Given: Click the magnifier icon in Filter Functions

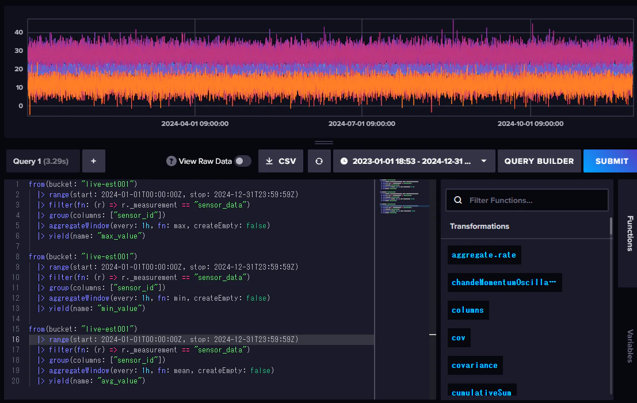Looking at the screenshot, I should [458, 200].
